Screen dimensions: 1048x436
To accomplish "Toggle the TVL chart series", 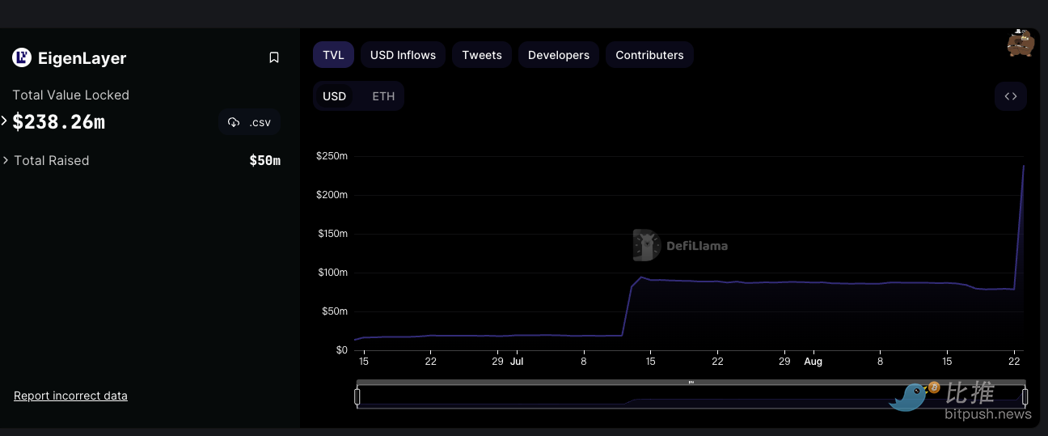I will pos(333,55).
